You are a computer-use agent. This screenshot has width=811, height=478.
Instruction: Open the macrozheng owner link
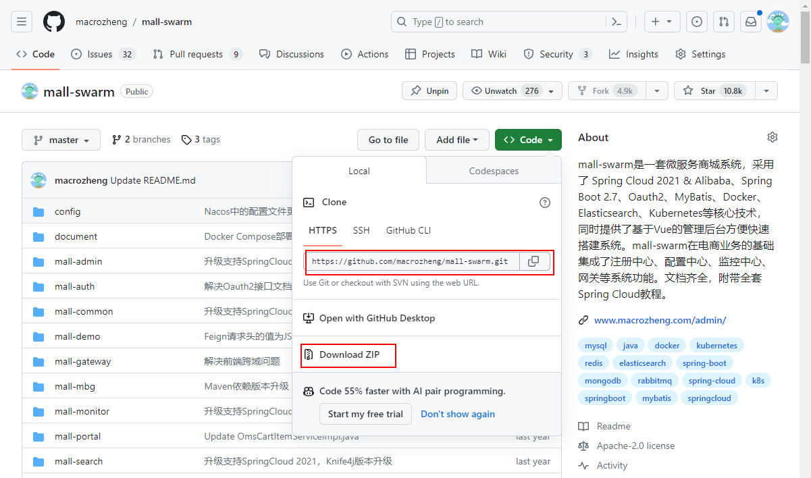click(101, 22)
